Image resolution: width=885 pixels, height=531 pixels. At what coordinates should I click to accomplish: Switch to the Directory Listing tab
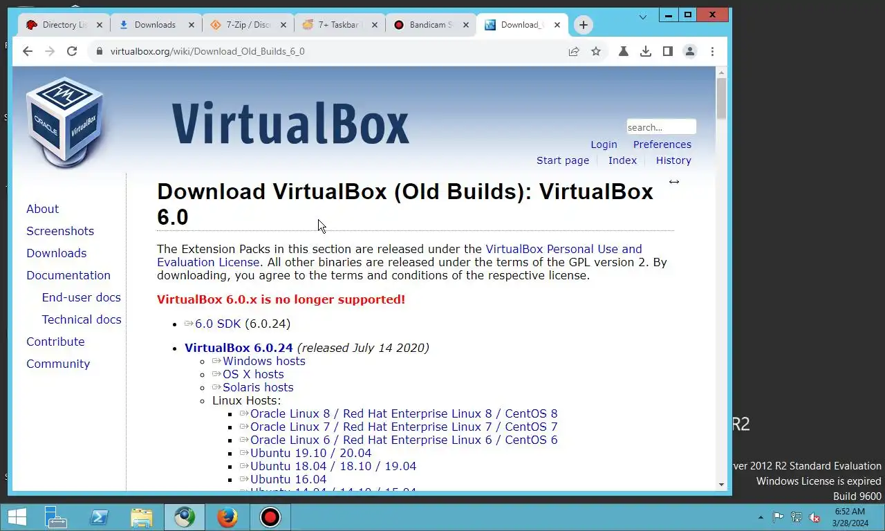tap(64, 25)
